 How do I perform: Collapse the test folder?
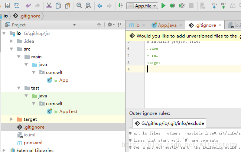tap(19, 88)
